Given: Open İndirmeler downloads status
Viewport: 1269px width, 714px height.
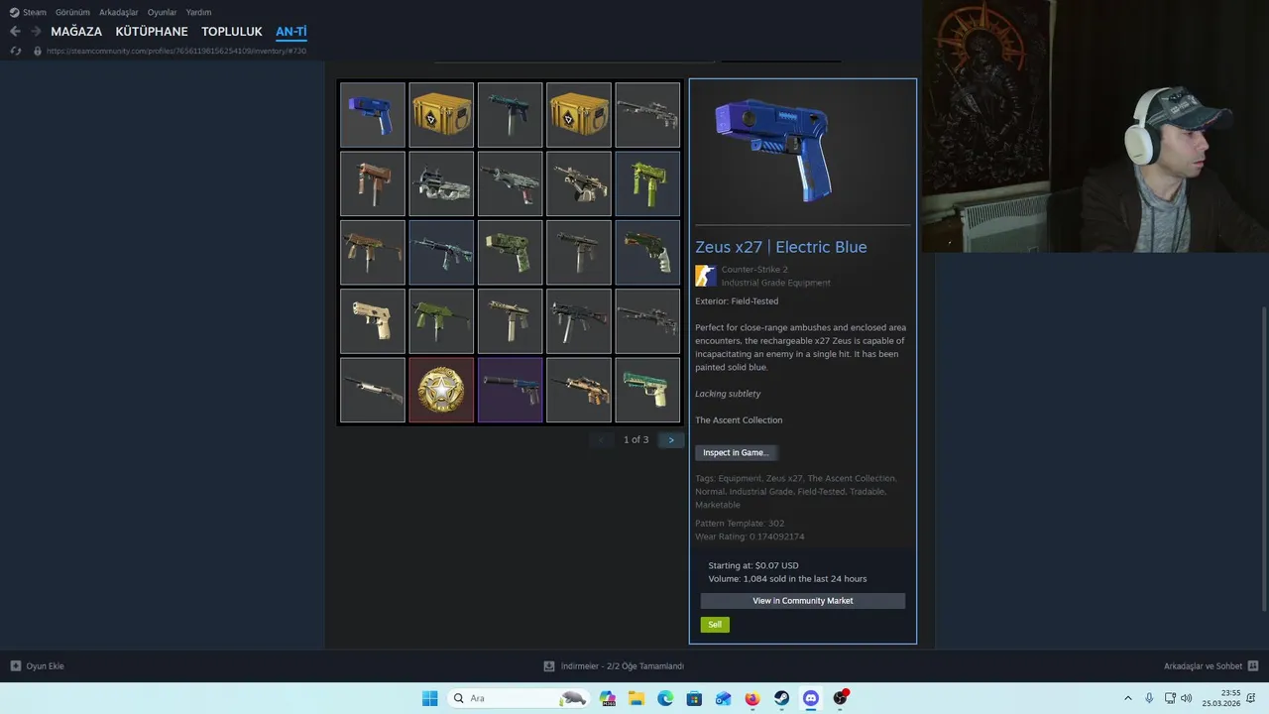Looking at the screenshot, I should click(614, 666).
